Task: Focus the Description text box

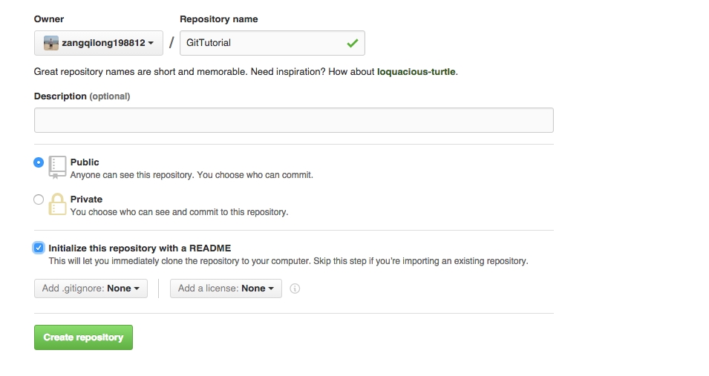Action: coord(293,120)
